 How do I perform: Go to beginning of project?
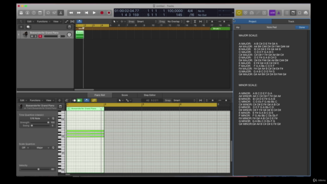pyautogui.click(x=86, y=13)
